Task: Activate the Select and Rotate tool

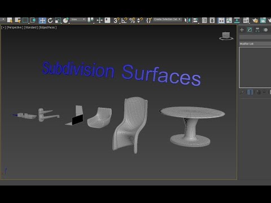Action: click(50, 20)
